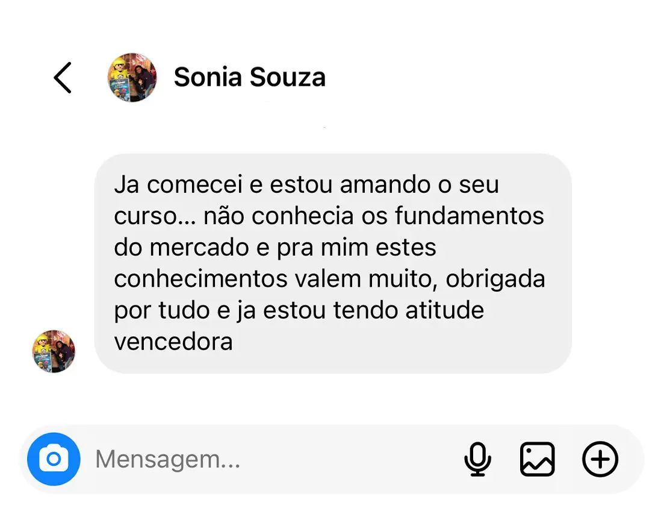Click the small avatar beside the message
667x523 pixels.
click(x=54, y=351)
